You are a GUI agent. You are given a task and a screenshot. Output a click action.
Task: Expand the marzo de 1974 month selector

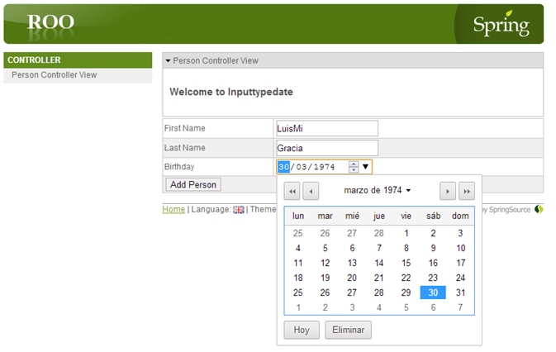coord(377,190)
